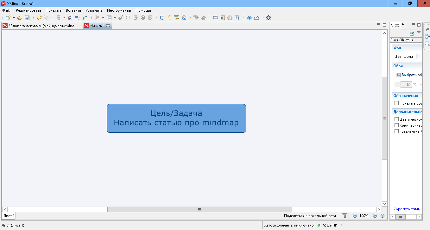Redo using the grayed arrow icon
The width and height of the screenshot is (430, 230).
[46, 18]
